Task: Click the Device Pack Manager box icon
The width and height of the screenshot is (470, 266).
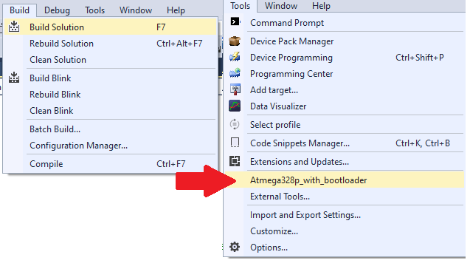Action: [x=235, y=41]
